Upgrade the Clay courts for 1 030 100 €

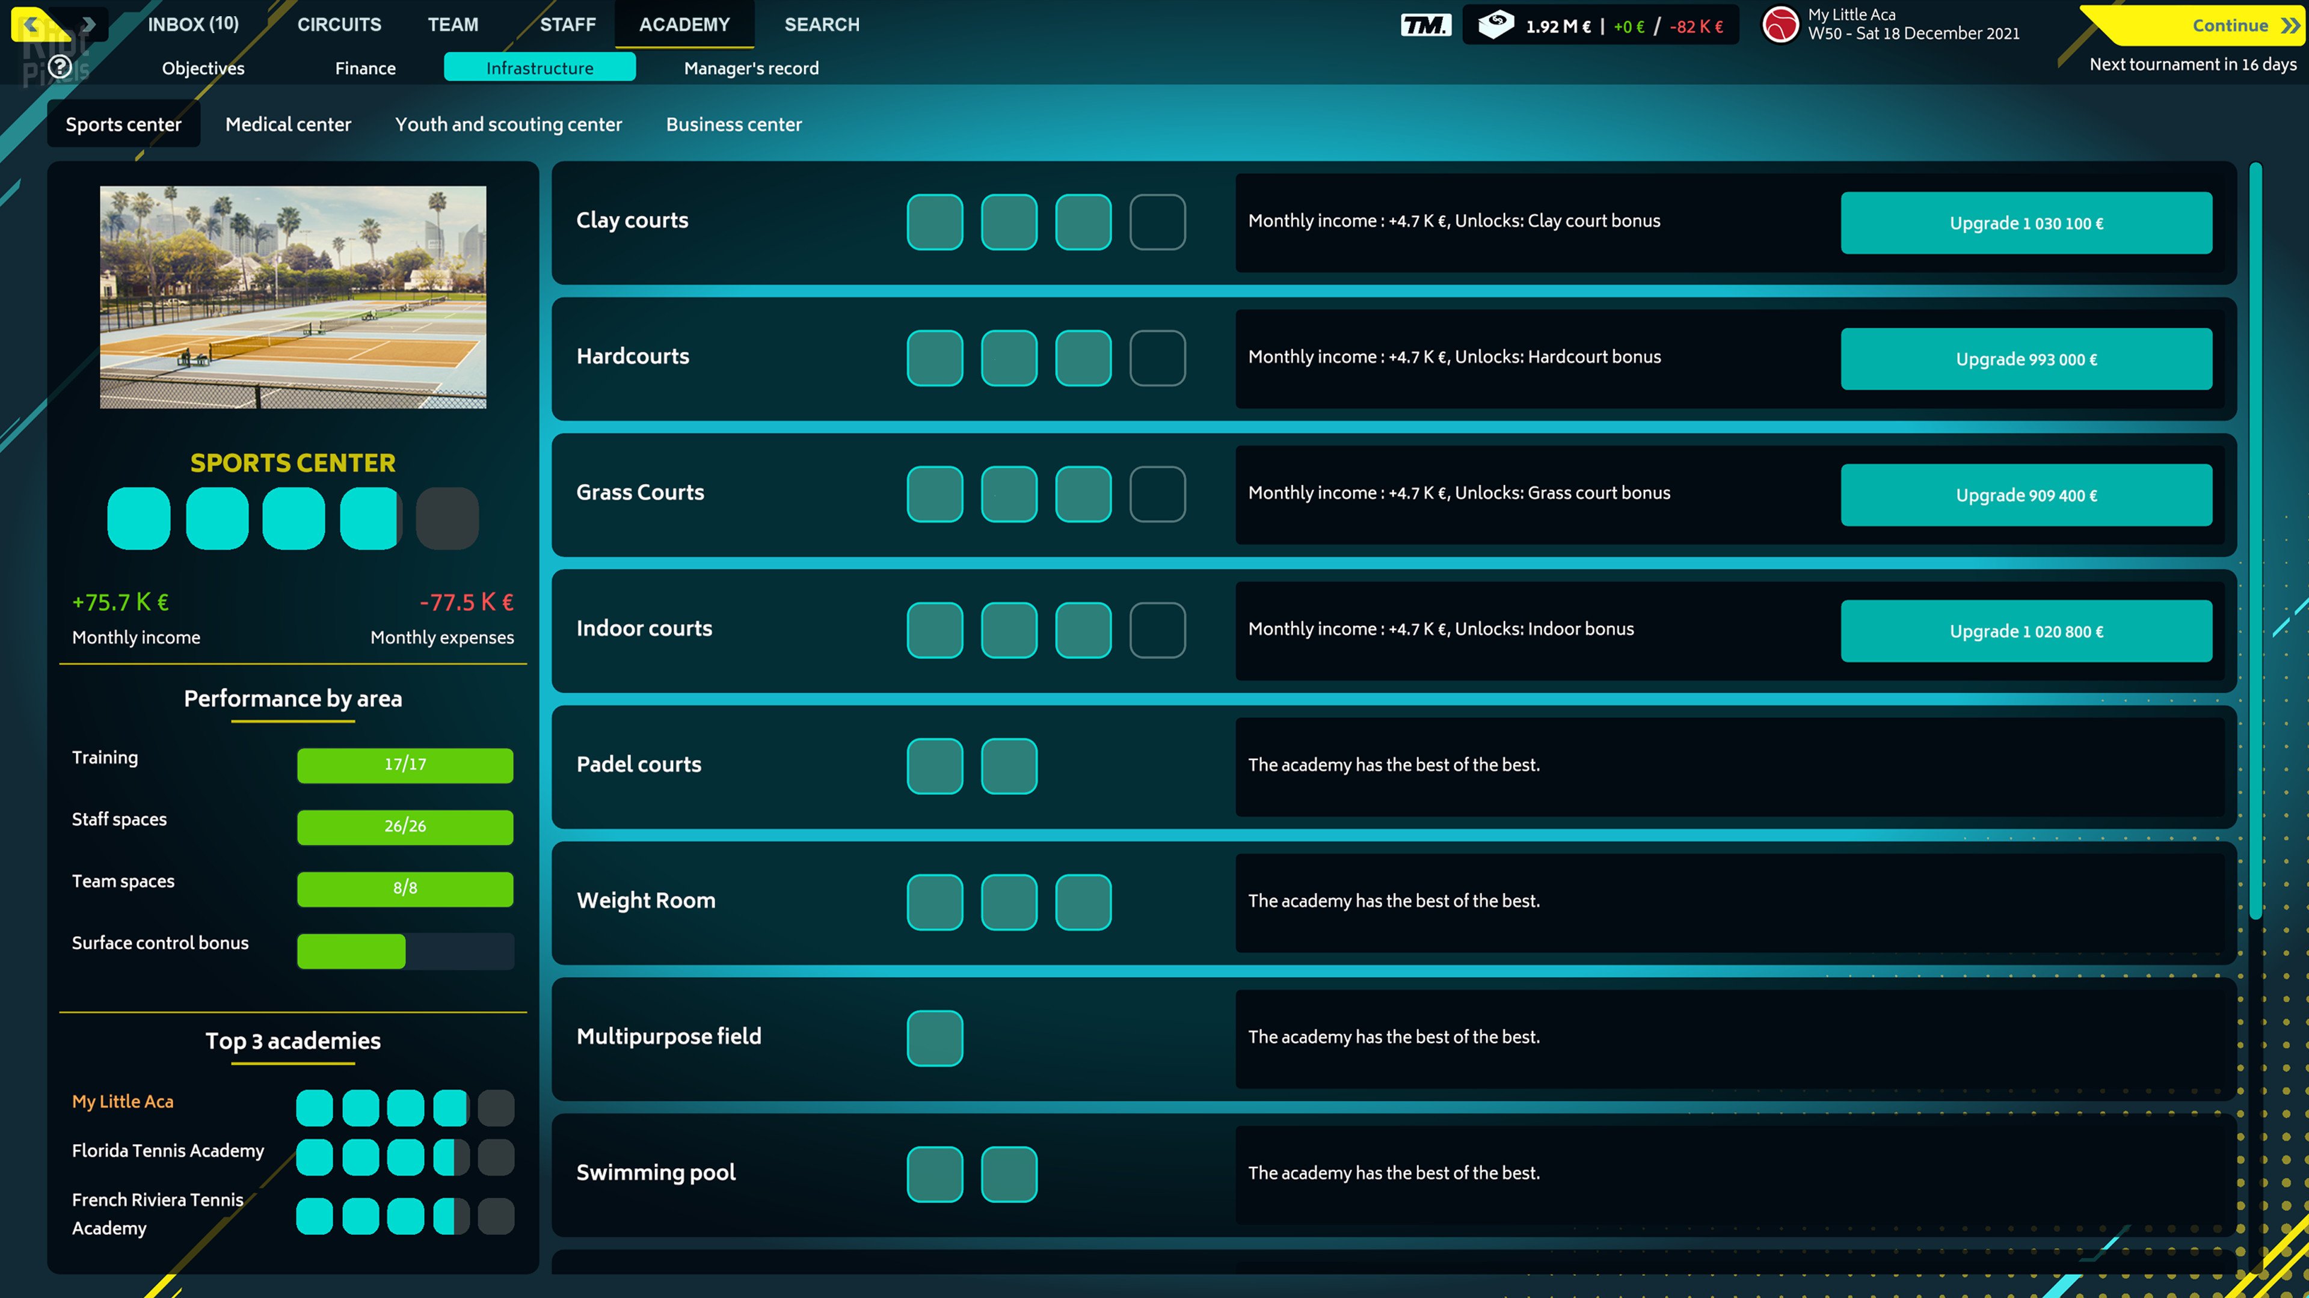pos(2026,223)
